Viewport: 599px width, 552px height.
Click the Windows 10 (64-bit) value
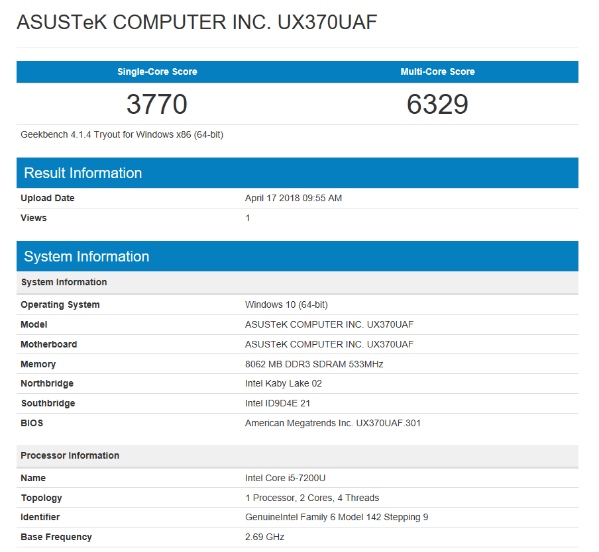click(286, 305)
